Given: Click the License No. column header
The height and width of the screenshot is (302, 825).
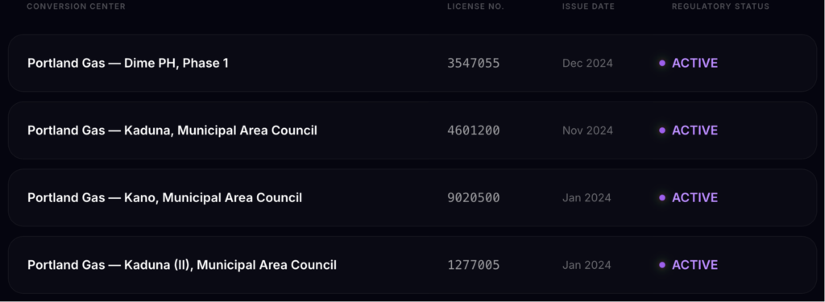Looking at the screenshot, I should (475, 6).
